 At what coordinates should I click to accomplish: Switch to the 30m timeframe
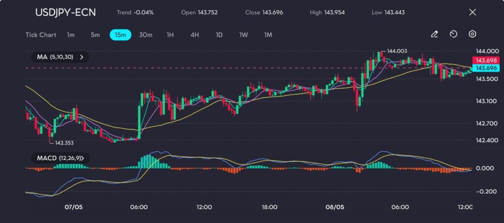[146, 35]
